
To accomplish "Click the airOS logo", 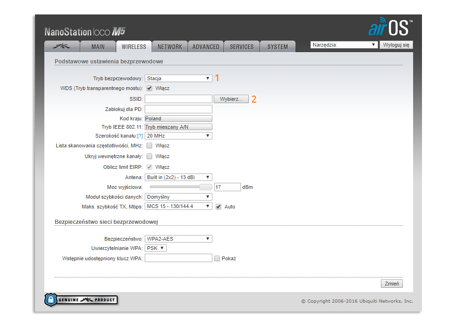I will (391, 27).
